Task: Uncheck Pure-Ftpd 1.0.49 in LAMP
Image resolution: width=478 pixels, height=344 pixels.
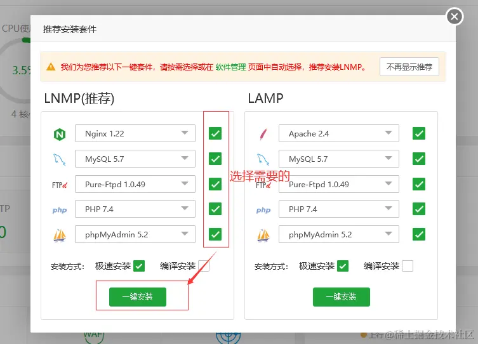Action: [x=419, y=184]
